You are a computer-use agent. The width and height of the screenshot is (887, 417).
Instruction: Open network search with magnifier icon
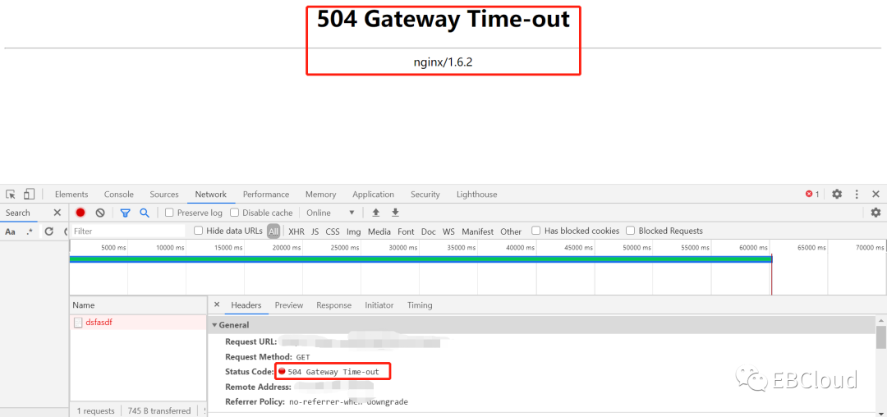(x=145, y=213)
